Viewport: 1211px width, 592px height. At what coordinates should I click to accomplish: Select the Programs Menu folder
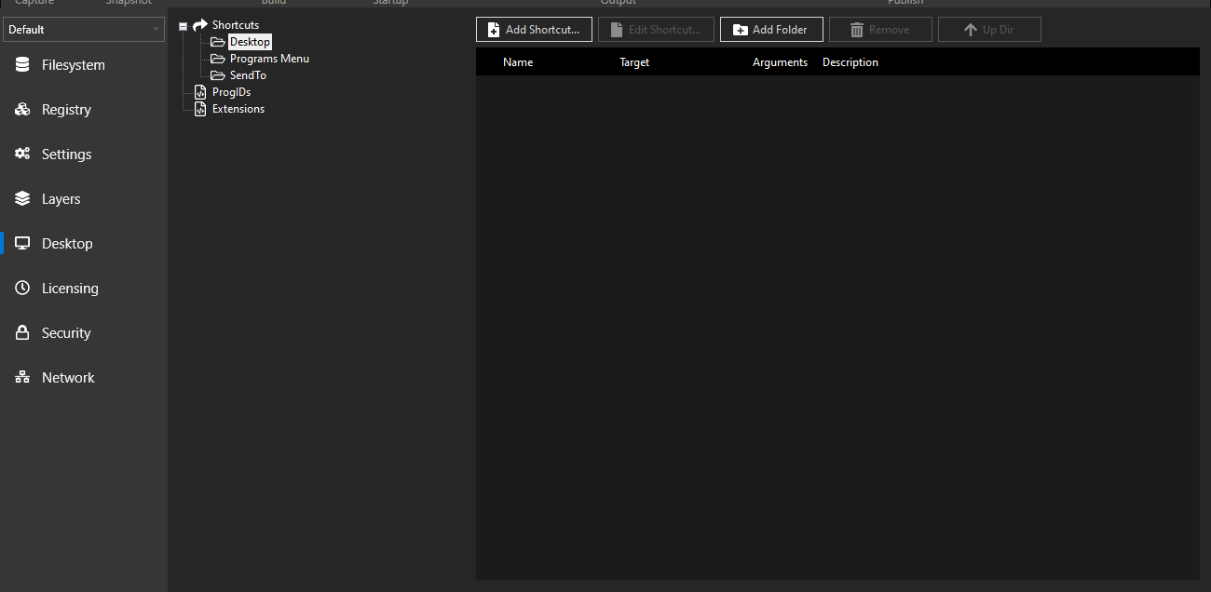pos(268,58)
